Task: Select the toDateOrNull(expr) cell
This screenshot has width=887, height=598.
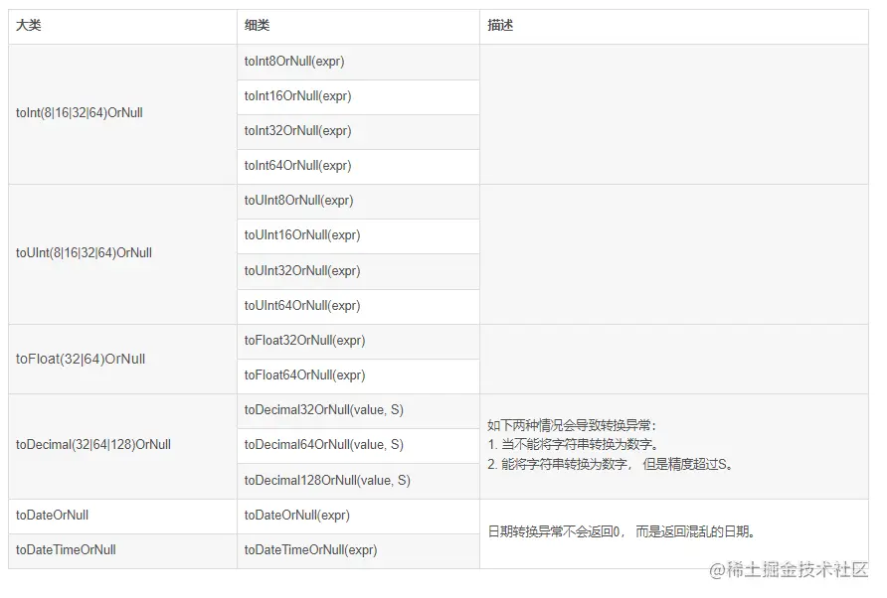Action: [358, 516]
